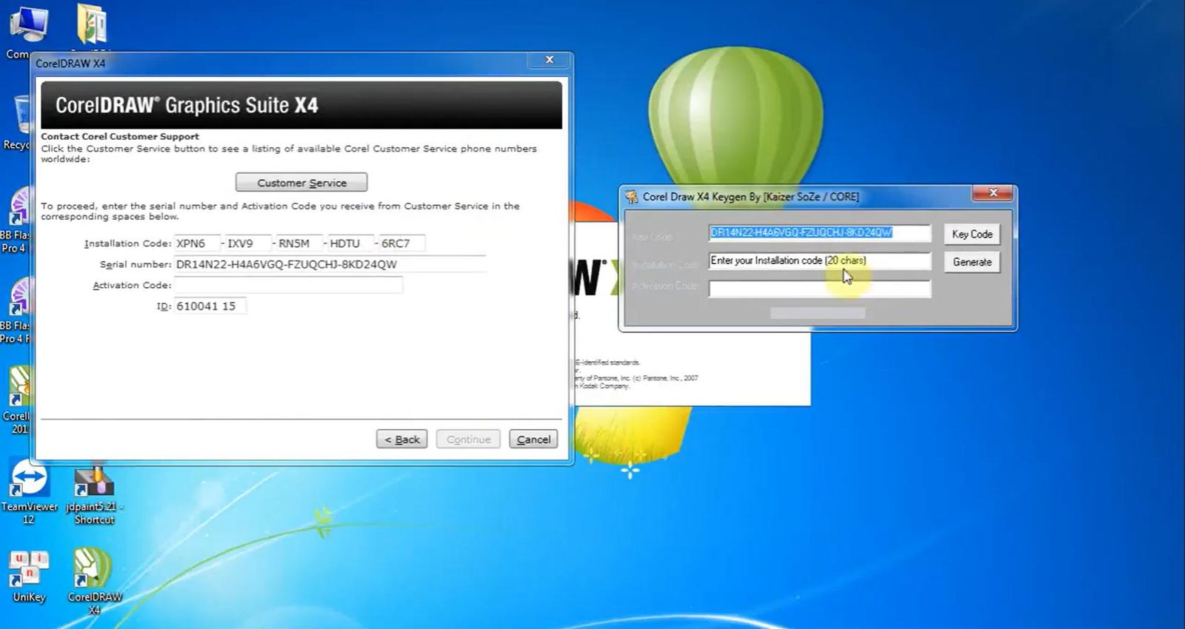Cancel the CorelDRAW activation dialog
Viewport: 1185px width, 629px height.
533,439
